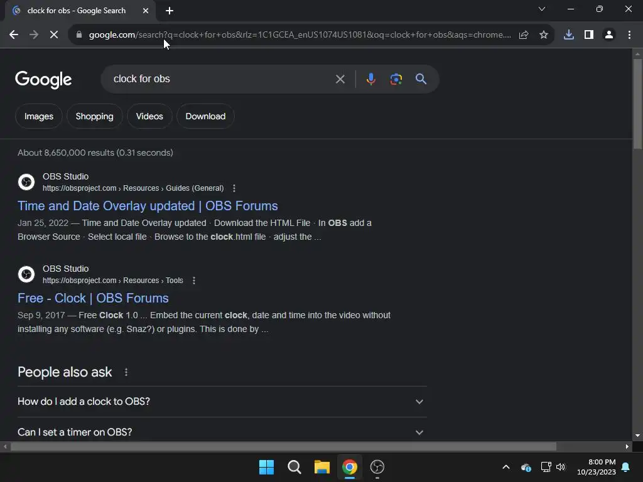Toggle Chrome side panel
This screenshot has width=643, height=482.
pyautogui.click(x=589, y=35)
